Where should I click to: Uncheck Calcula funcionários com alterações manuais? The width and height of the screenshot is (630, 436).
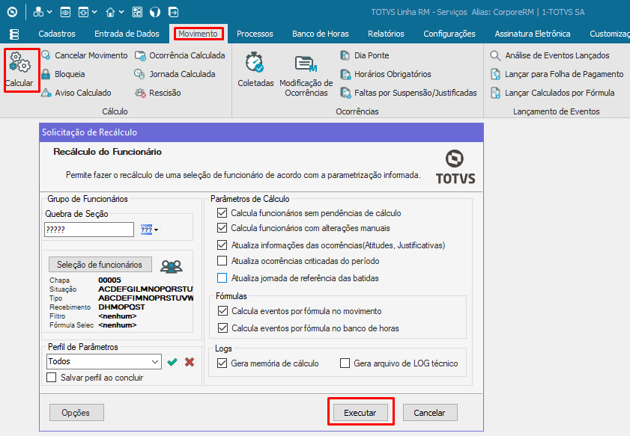(x=222, y=228)
